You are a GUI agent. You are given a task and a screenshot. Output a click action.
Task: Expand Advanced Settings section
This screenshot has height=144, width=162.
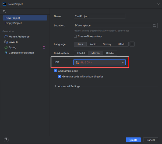[x=56, y=86]
